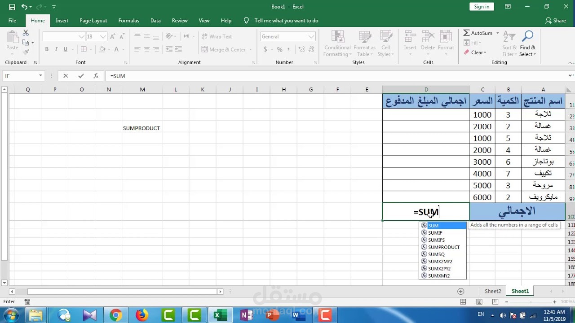Click the New Sheet plus icon
The height and width of the screenshot is (323, 575).
click(x=460, y=291)
